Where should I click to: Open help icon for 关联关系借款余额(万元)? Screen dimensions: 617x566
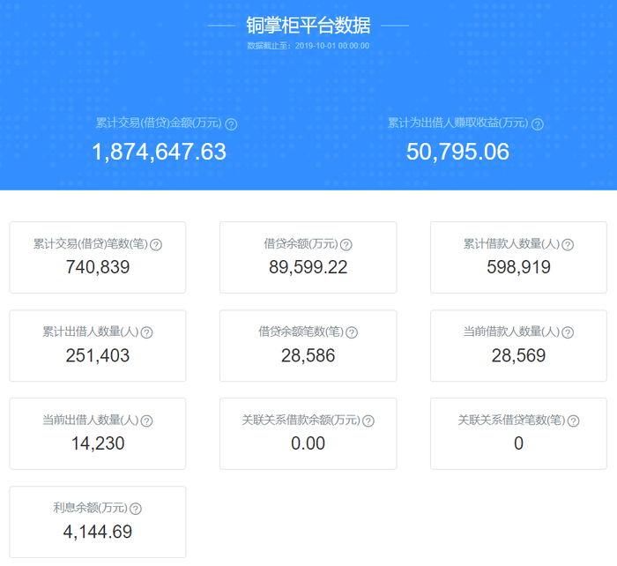[x=368, y=421]
